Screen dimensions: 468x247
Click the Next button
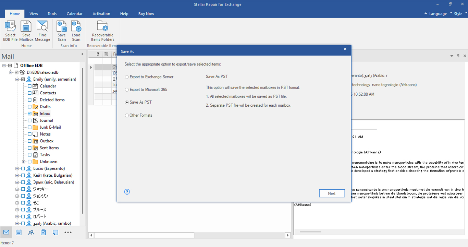[332, 193]
